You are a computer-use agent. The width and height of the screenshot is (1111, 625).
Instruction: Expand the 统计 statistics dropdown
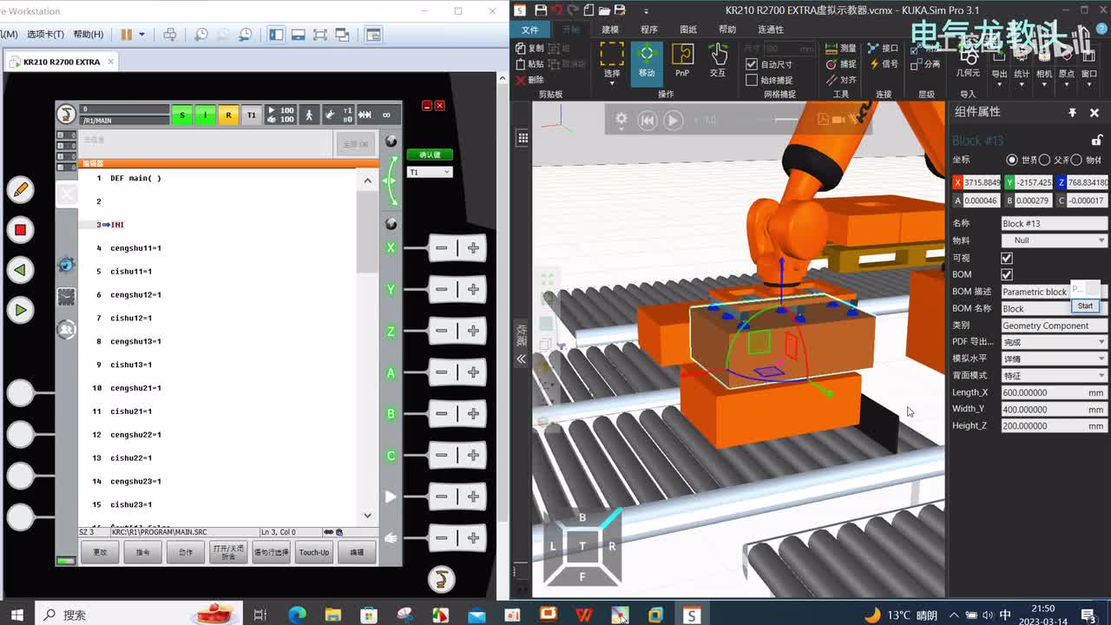coord(1022,84)
